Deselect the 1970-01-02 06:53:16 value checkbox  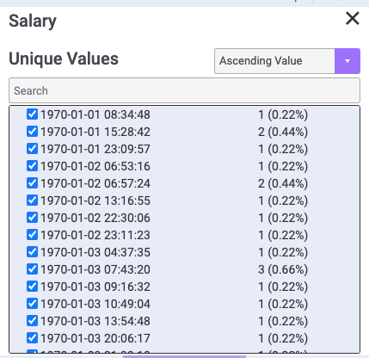(x=32, y=165)
